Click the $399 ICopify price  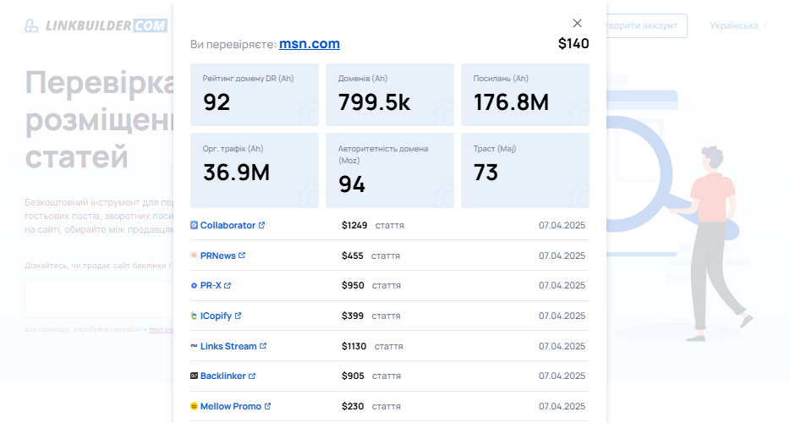coord(352,316)
